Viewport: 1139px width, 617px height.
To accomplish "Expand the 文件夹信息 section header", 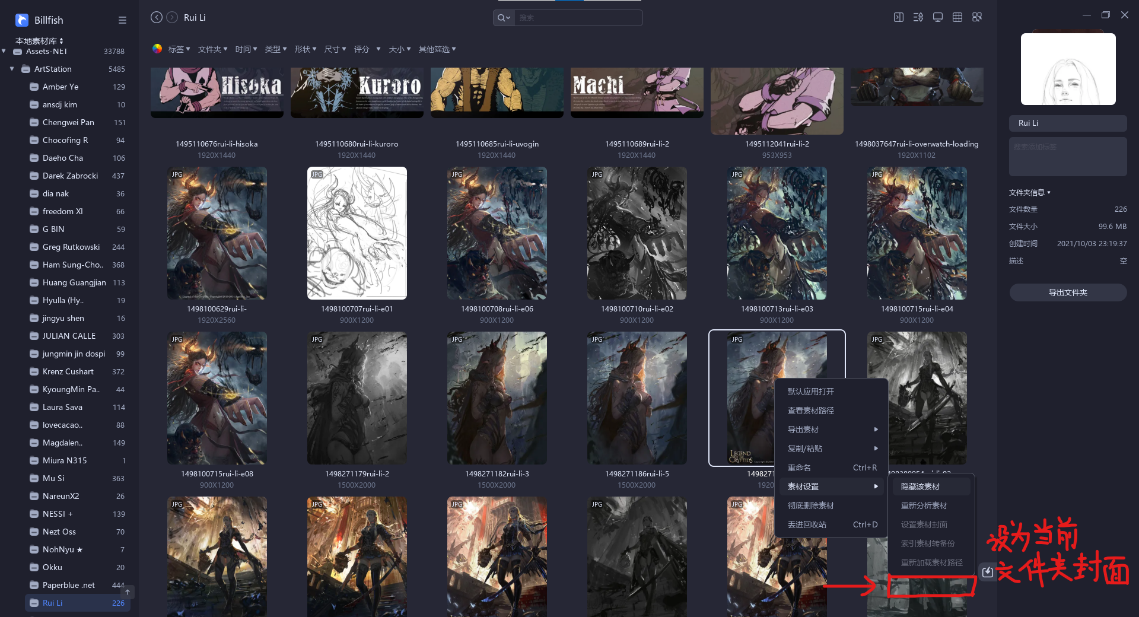I will coord(1030,193).
